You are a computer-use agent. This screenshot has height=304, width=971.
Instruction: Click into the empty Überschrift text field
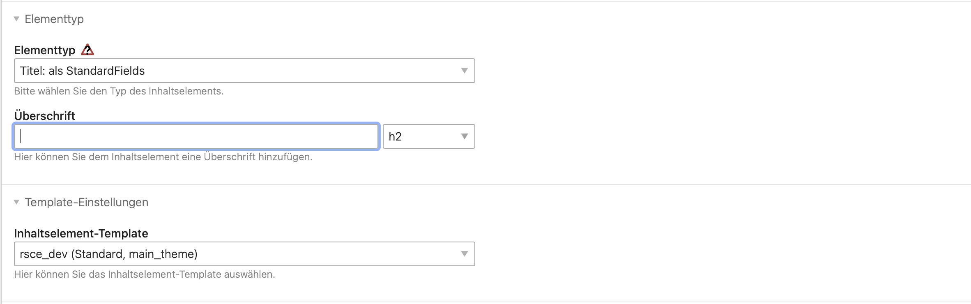[x=196, y=136]
